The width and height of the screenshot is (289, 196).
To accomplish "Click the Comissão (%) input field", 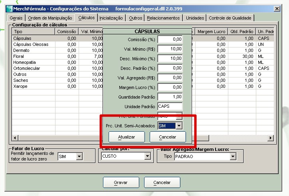I will tap(170, 39).
